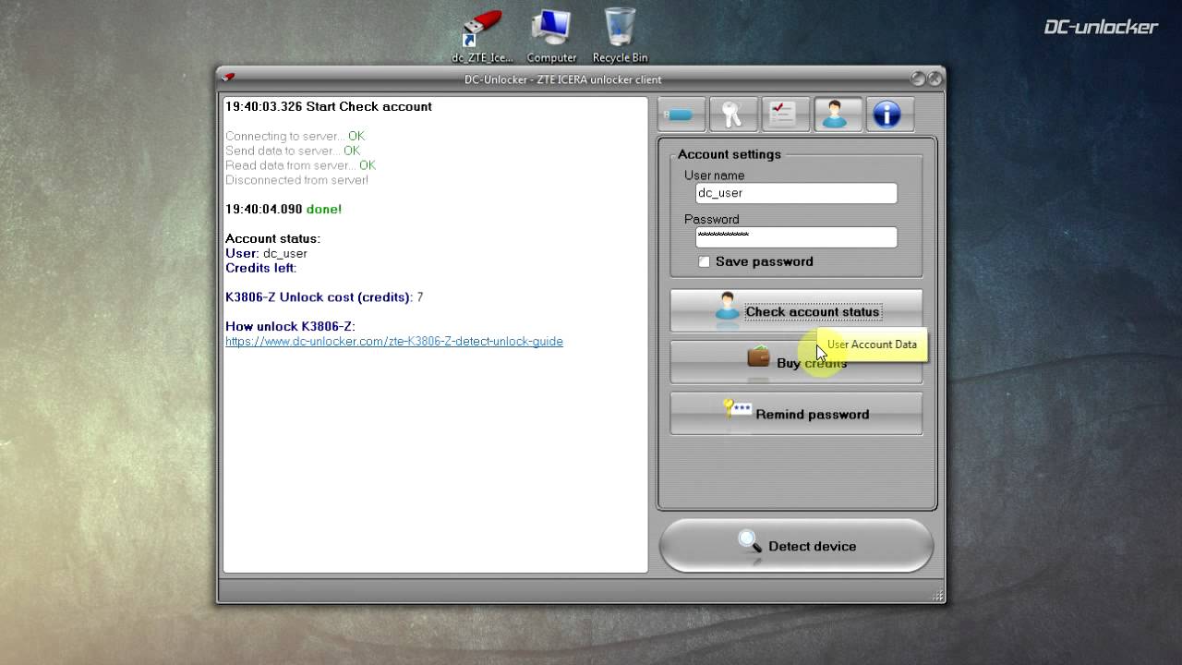Click the 'K3806-Z Unlock cost (credits): 7' line
Viewport: 1182px width, 665px height.
pyautogui.click(x=324, y=297)
